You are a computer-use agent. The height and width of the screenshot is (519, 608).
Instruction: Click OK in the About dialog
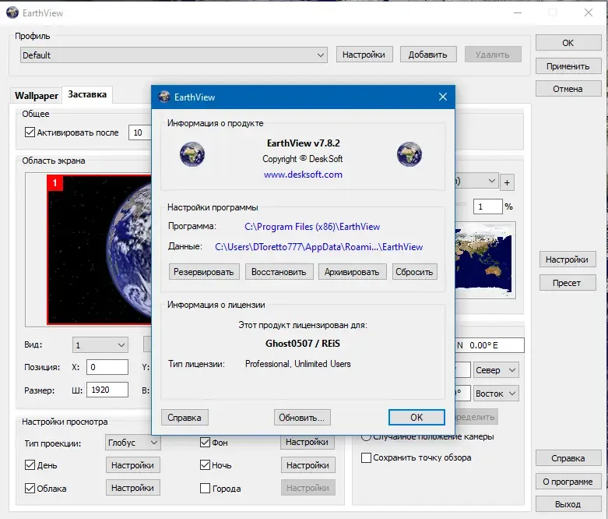[416, 417]
